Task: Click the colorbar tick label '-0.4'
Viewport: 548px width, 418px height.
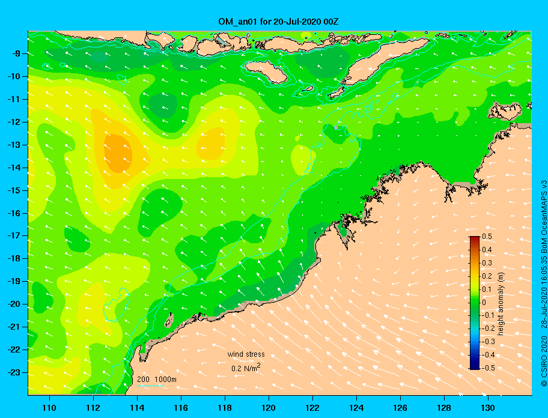Action: 488,355
